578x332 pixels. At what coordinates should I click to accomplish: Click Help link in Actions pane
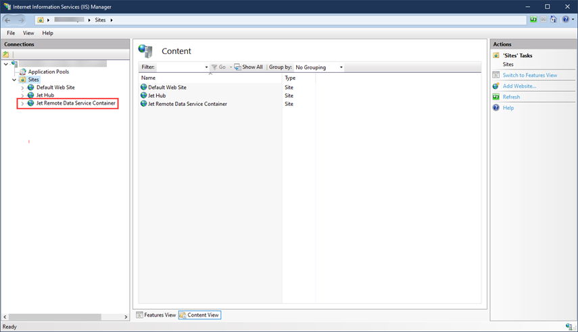pos(508,108)
